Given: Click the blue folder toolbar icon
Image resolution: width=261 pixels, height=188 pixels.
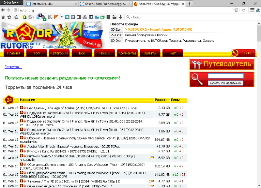Looking at the screenshot, I should [97, 17].
